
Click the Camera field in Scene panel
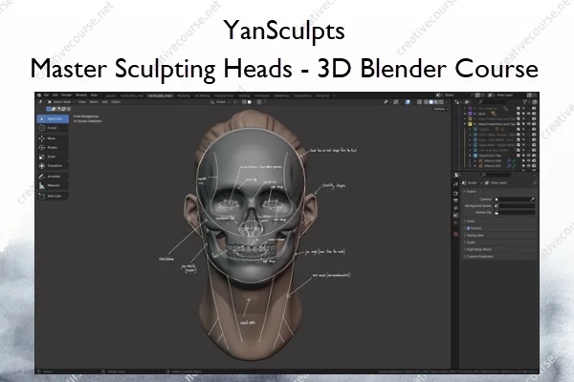pos(515,200)
